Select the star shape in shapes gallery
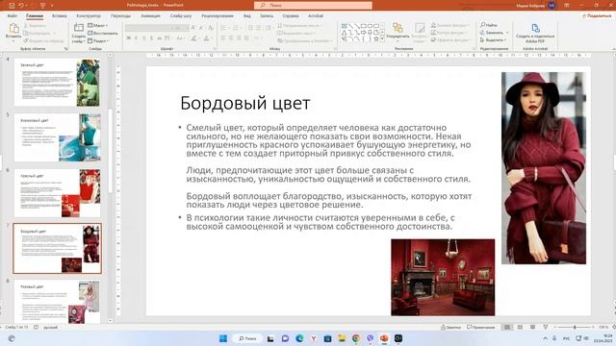The image size is (616, 346). point(376,38)
